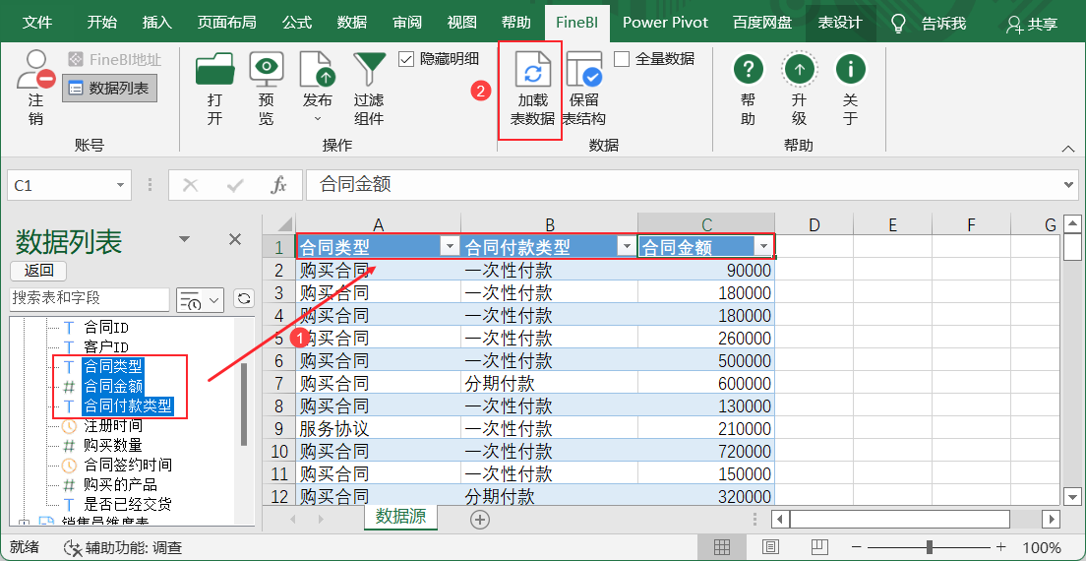Toggle the 数据列表 panel button
1086x561 pixels.
[x=109, y=88]
